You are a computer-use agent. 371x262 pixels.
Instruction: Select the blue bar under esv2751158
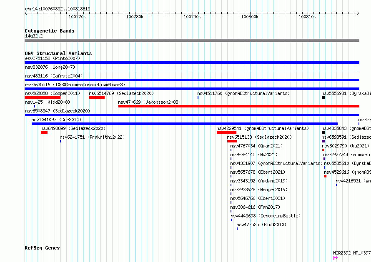click(x=192, y=62)
